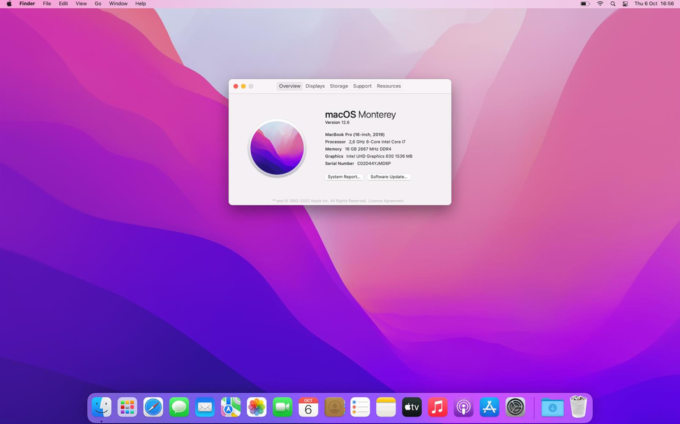Open Photos app in the Dock
The image size is (680, 424).
[x=256, y=407]
